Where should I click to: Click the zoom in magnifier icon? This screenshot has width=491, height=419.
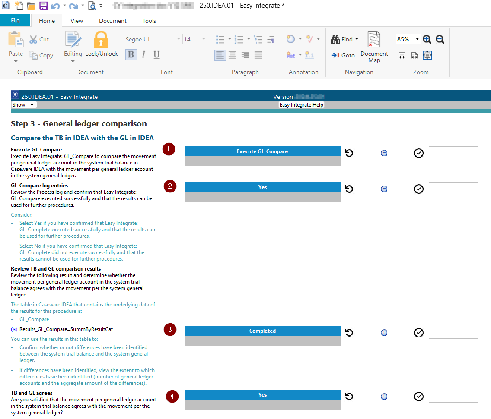pos(427,39)
